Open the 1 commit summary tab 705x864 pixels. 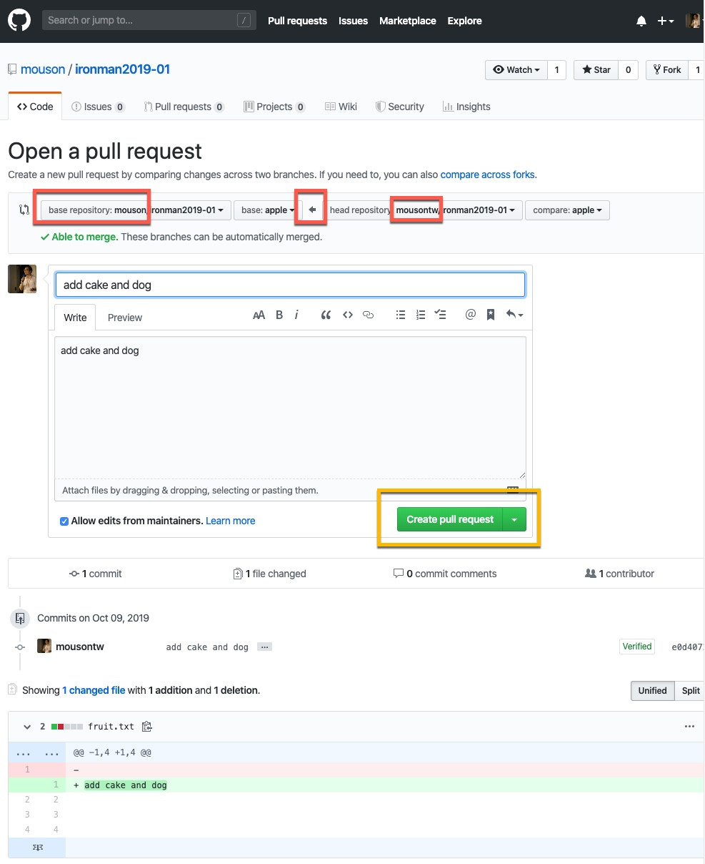pyautogui.click(x=95, y=574)
